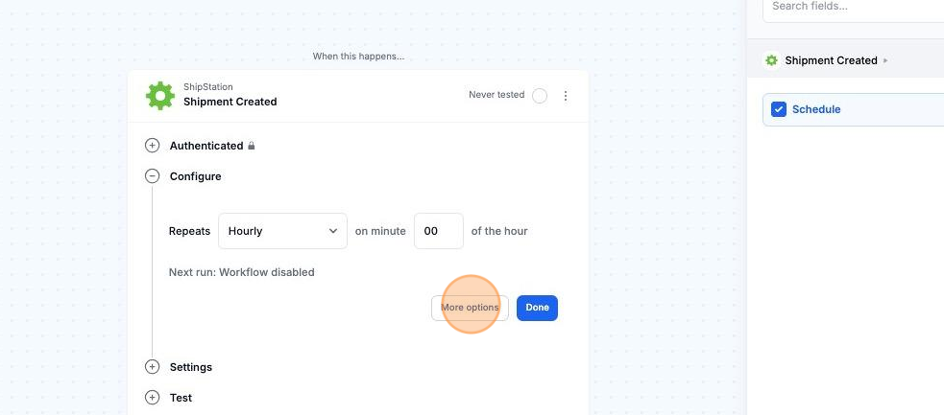This screenshot has width=944, height=415.
Task: Click the Shipment Created trigger title
Action: [230, 102]
